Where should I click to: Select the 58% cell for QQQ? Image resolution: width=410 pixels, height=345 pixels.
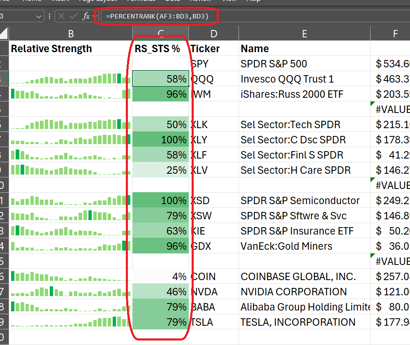click(x=160, y=78)
